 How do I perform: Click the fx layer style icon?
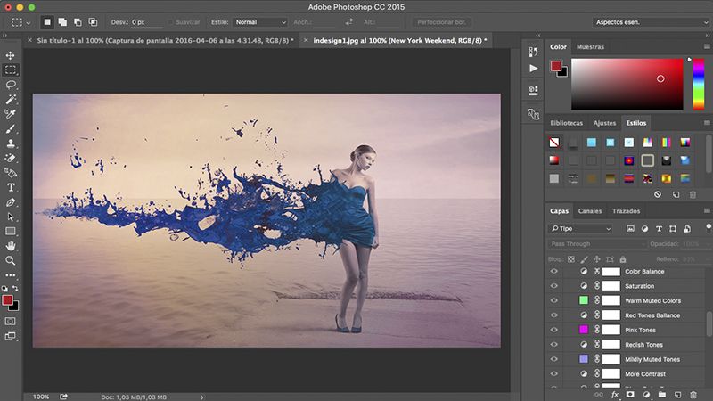click(615, 393)
